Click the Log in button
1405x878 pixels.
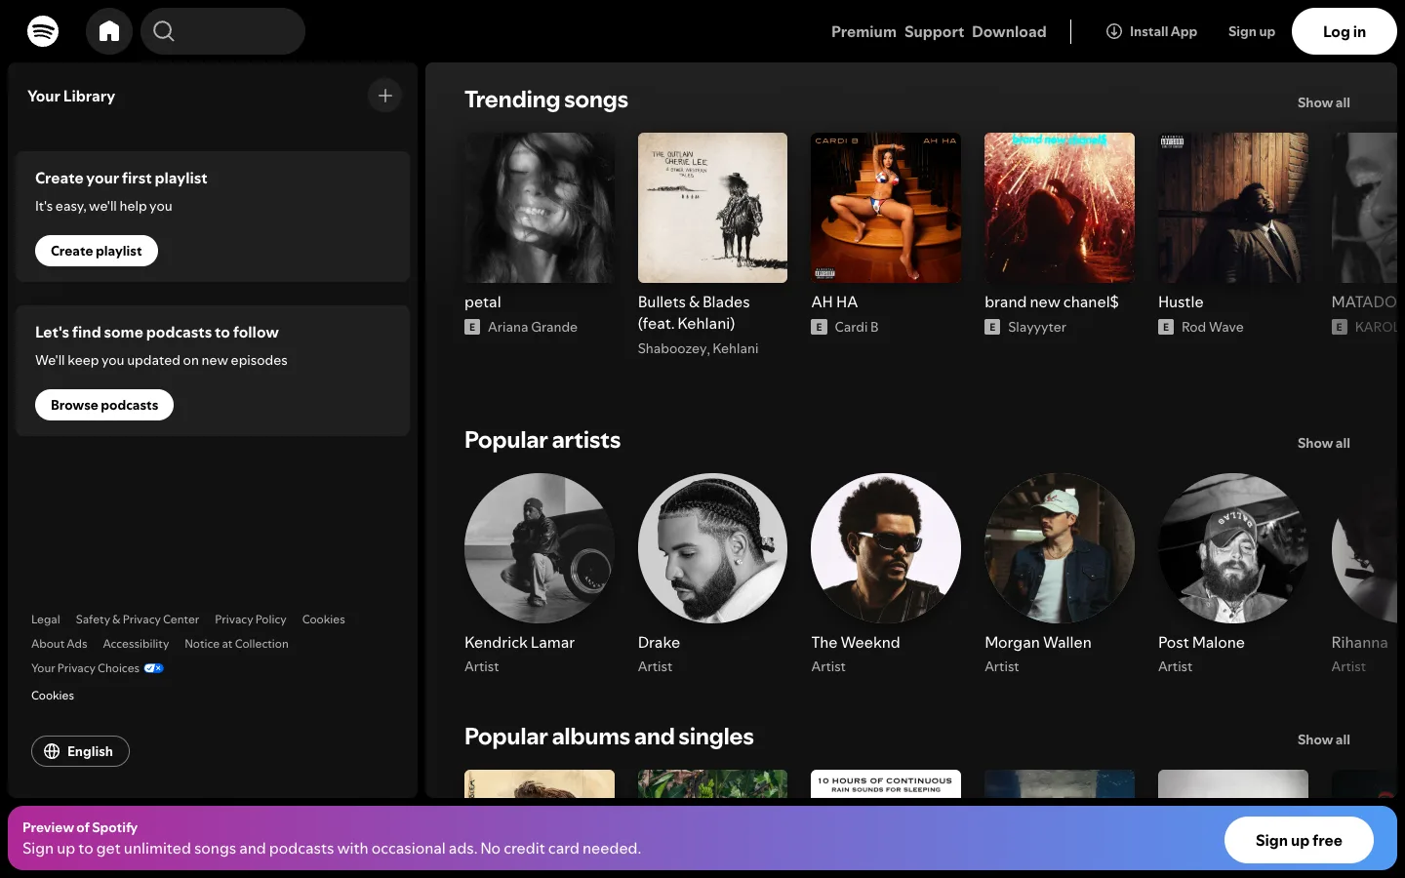point(1345,31)
